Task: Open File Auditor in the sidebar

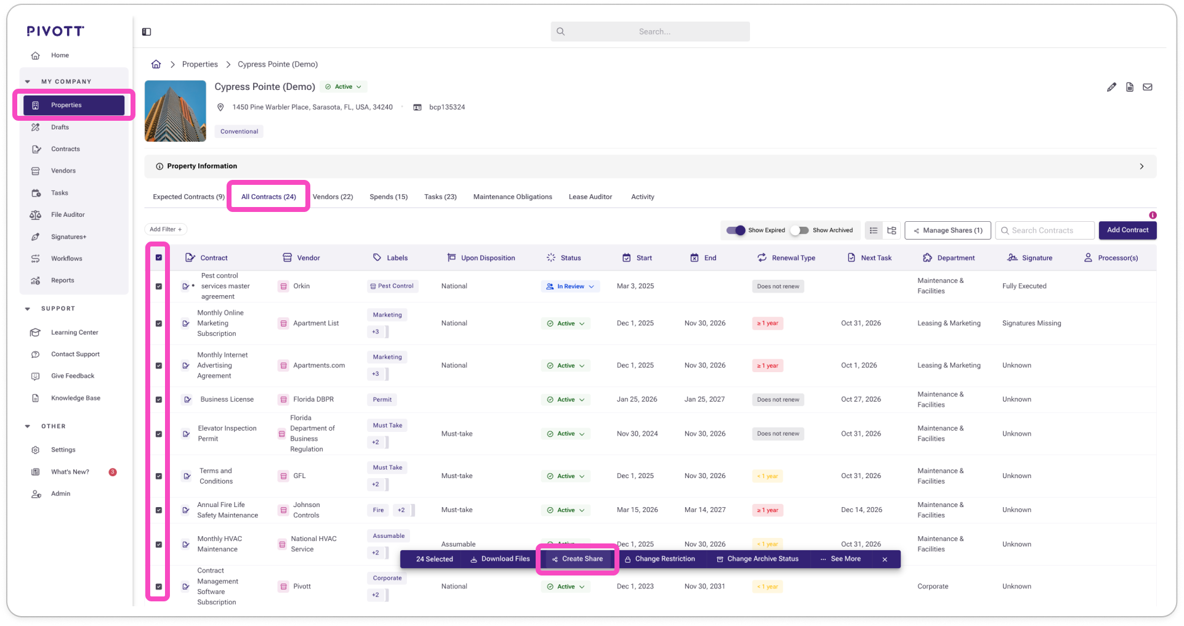Action: [x=68, y=215]
